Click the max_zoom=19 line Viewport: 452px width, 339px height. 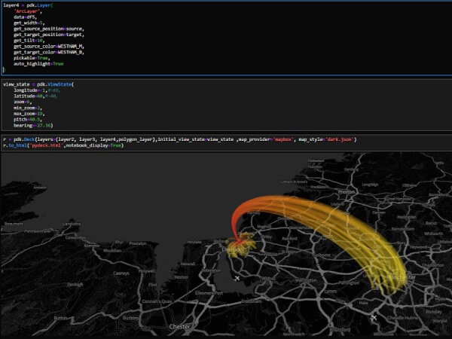pyautogui.click(x=29, y=114)
